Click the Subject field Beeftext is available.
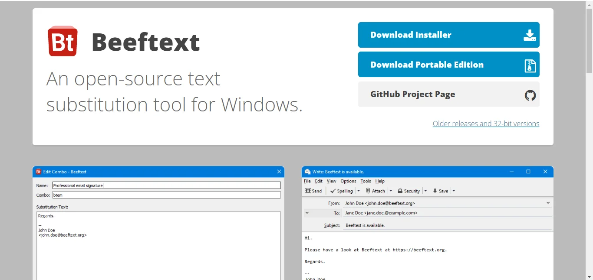The width and height of the screenshot is (593, 280). pos(447,225)
